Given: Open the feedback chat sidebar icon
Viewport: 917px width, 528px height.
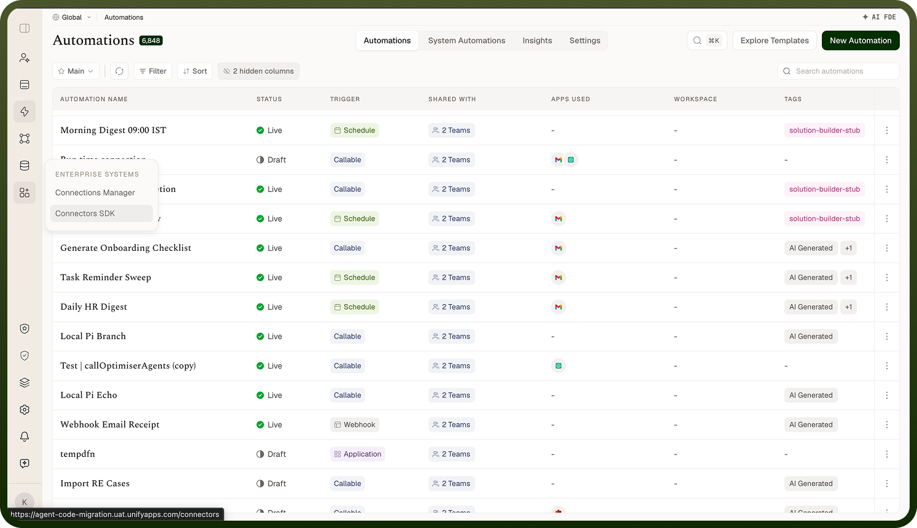Looking at the screenshot, I should [x=25, y=464].
